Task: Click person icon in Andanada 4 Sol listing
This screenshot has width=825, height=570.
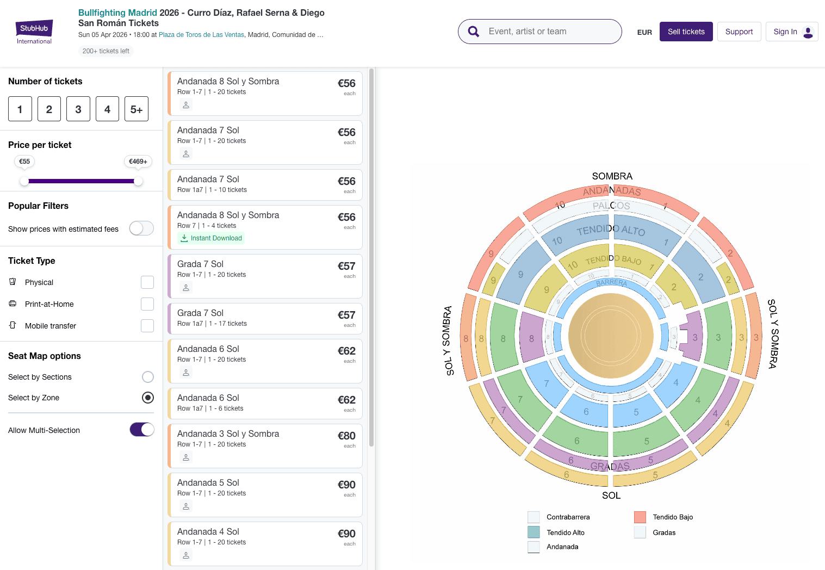Action: tap(186, 555)
